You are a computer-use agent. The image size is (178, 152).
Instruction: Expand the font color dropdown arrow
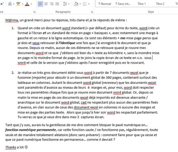(x=31, y=4)
